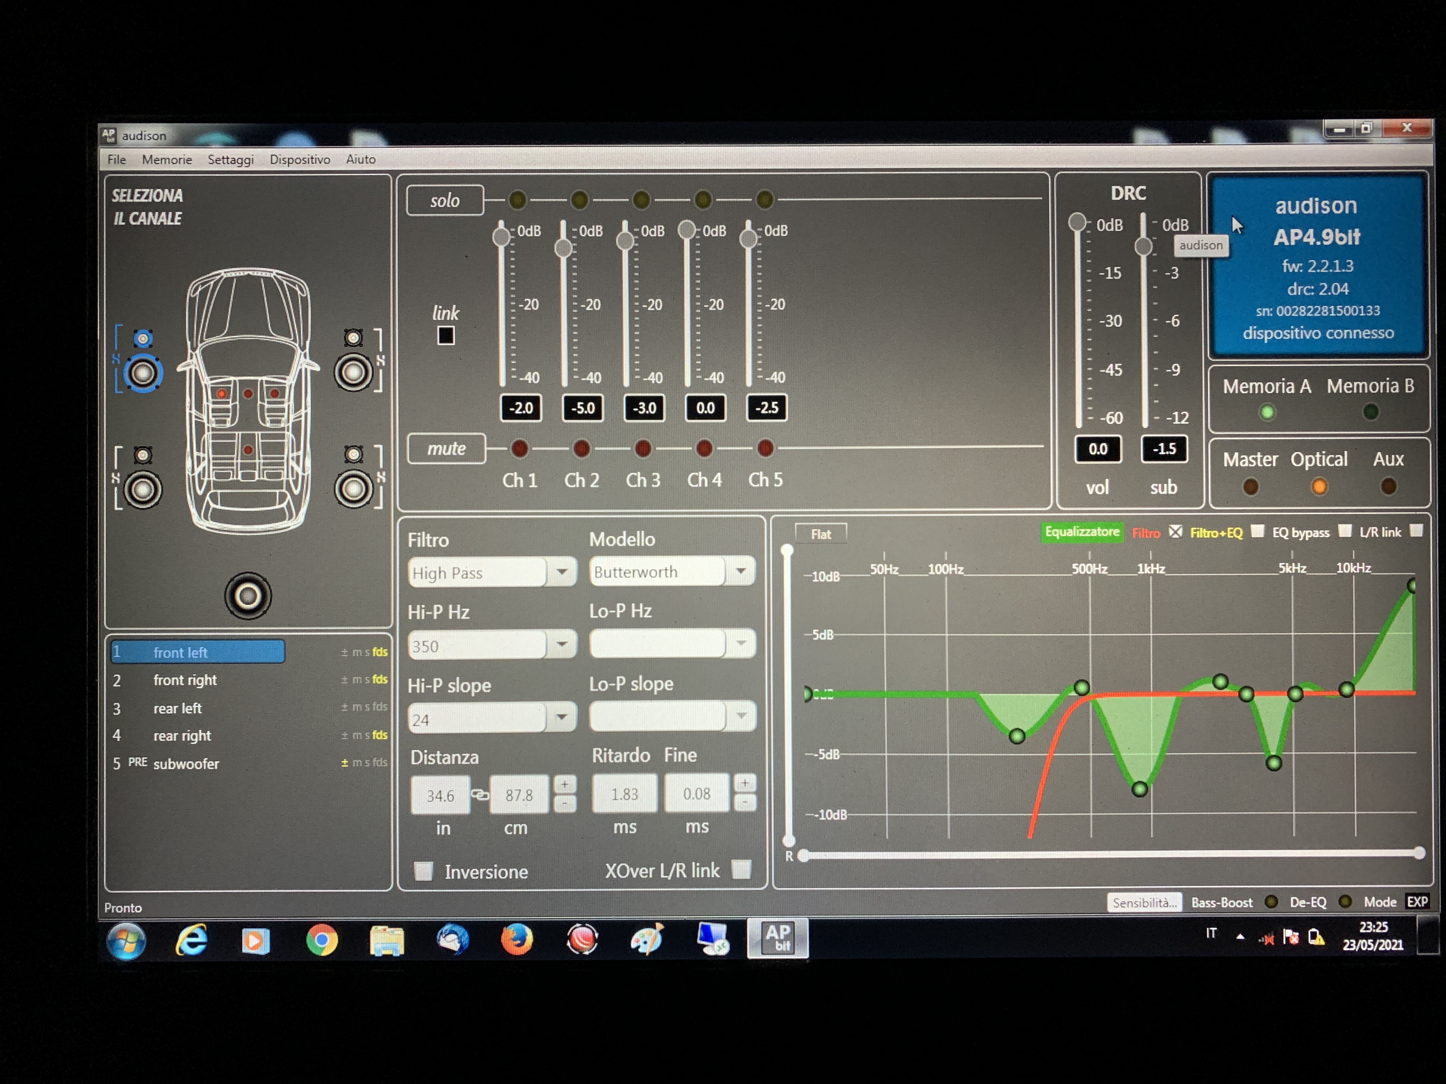The height and width of the screenshot is (1084, 1446).
Task: Select channel row 2 front right
Action: tap(250, 680)
